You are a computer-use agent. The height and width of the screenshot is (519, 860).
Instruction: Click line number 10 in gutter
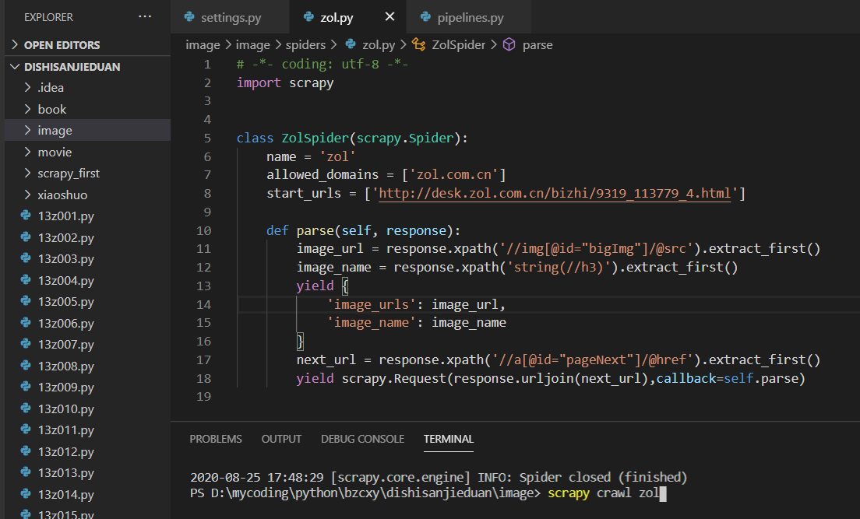[203, 231]
